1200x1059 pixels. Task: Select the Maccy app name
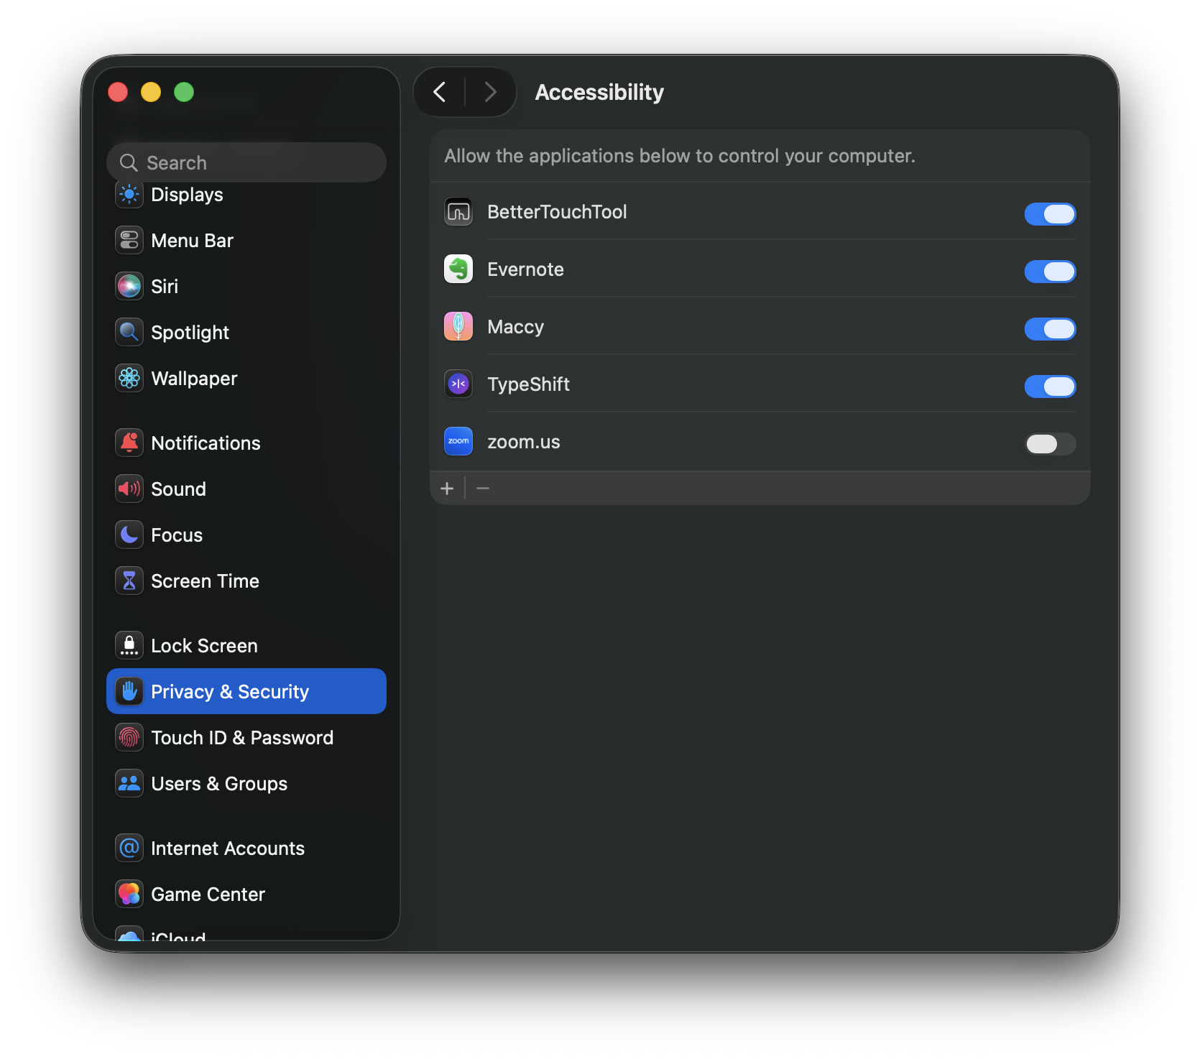pos(515,327)
